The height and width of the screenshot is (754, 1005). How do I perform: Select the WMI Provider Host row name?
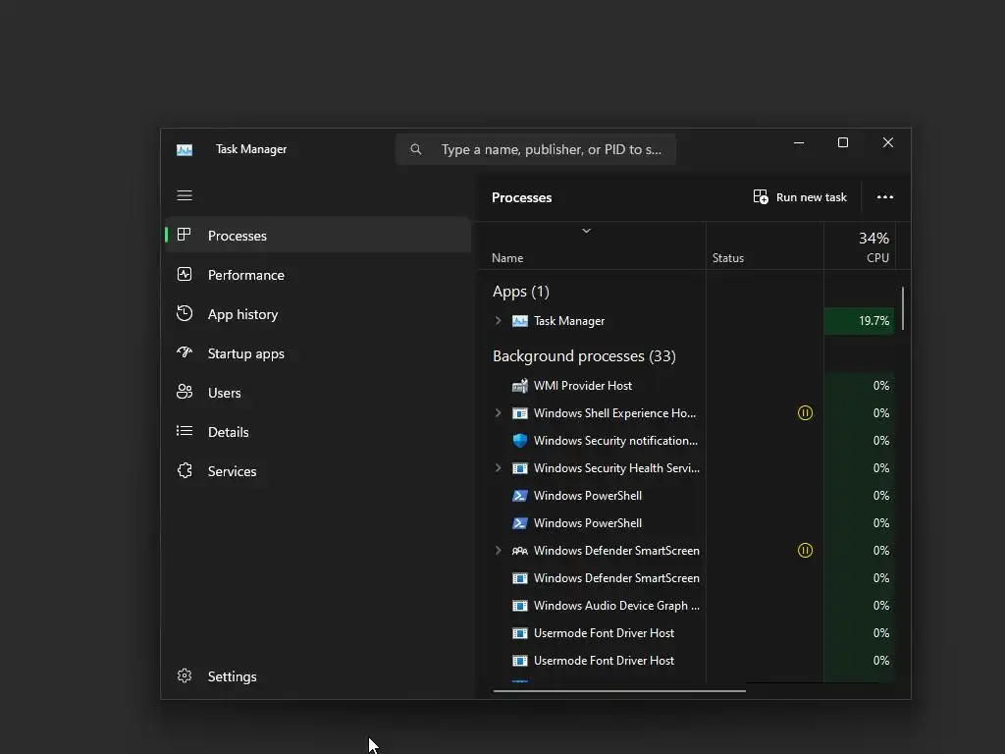pyautogui.click(x=583, y=385)
